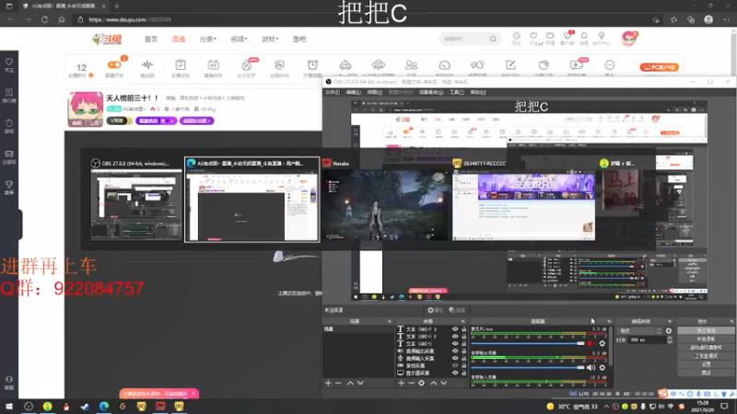Open transition properties gear icon

(x=669, y=331)
